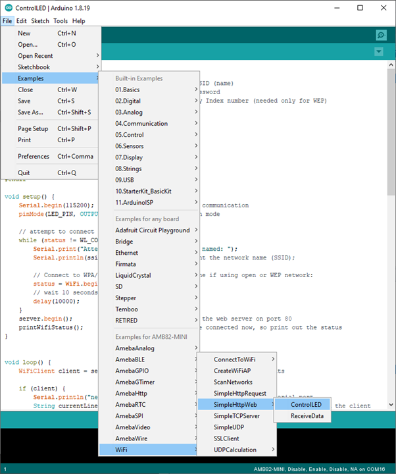This screenshot has height=474, width=396.
Task: Open the Tools menu
Action: tap(61, 21)
